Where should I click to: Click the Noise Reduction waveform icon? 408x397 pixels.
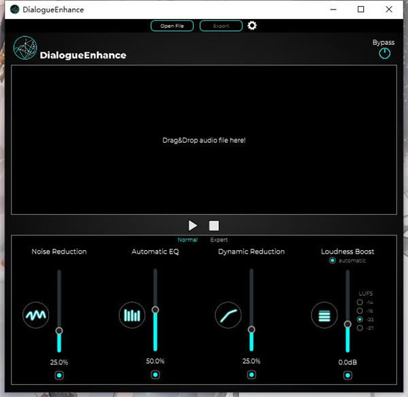(x=35, y=315)
